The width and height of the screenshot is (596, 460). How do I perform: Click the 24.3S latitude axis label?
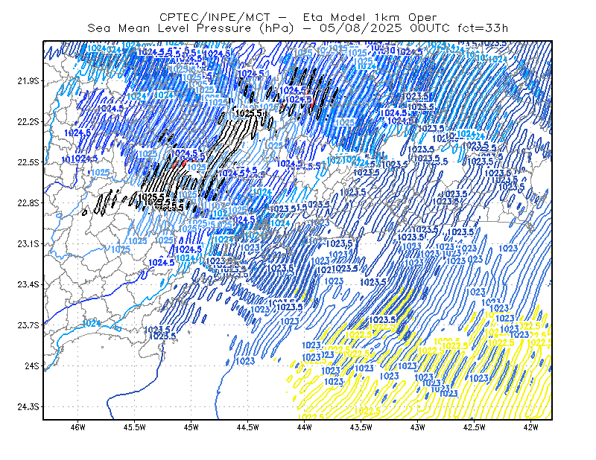pos(28,407)
